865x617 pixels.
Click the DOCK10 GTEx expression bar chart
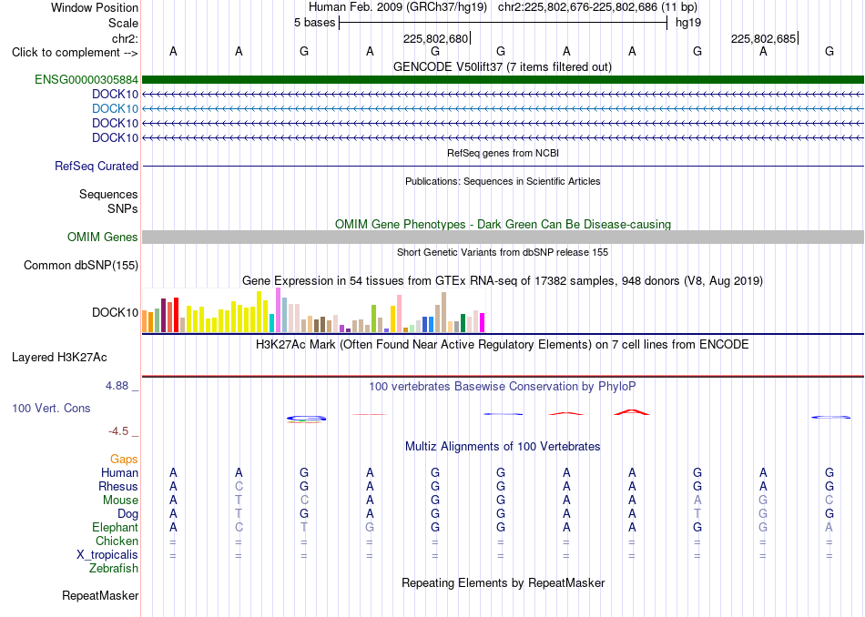pos(313,310)
